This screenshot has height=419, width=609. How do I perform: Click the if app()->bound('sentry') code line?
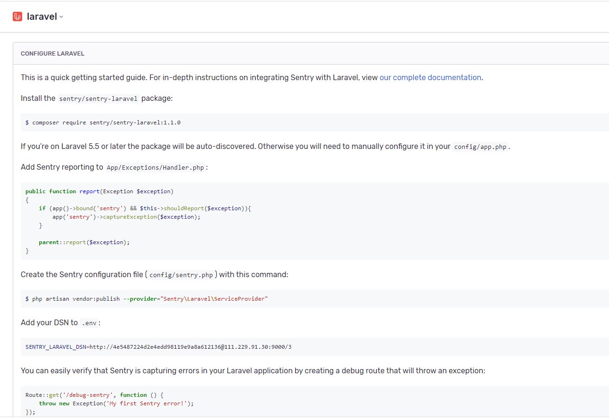pyautogui.click(x=145, y=208)
